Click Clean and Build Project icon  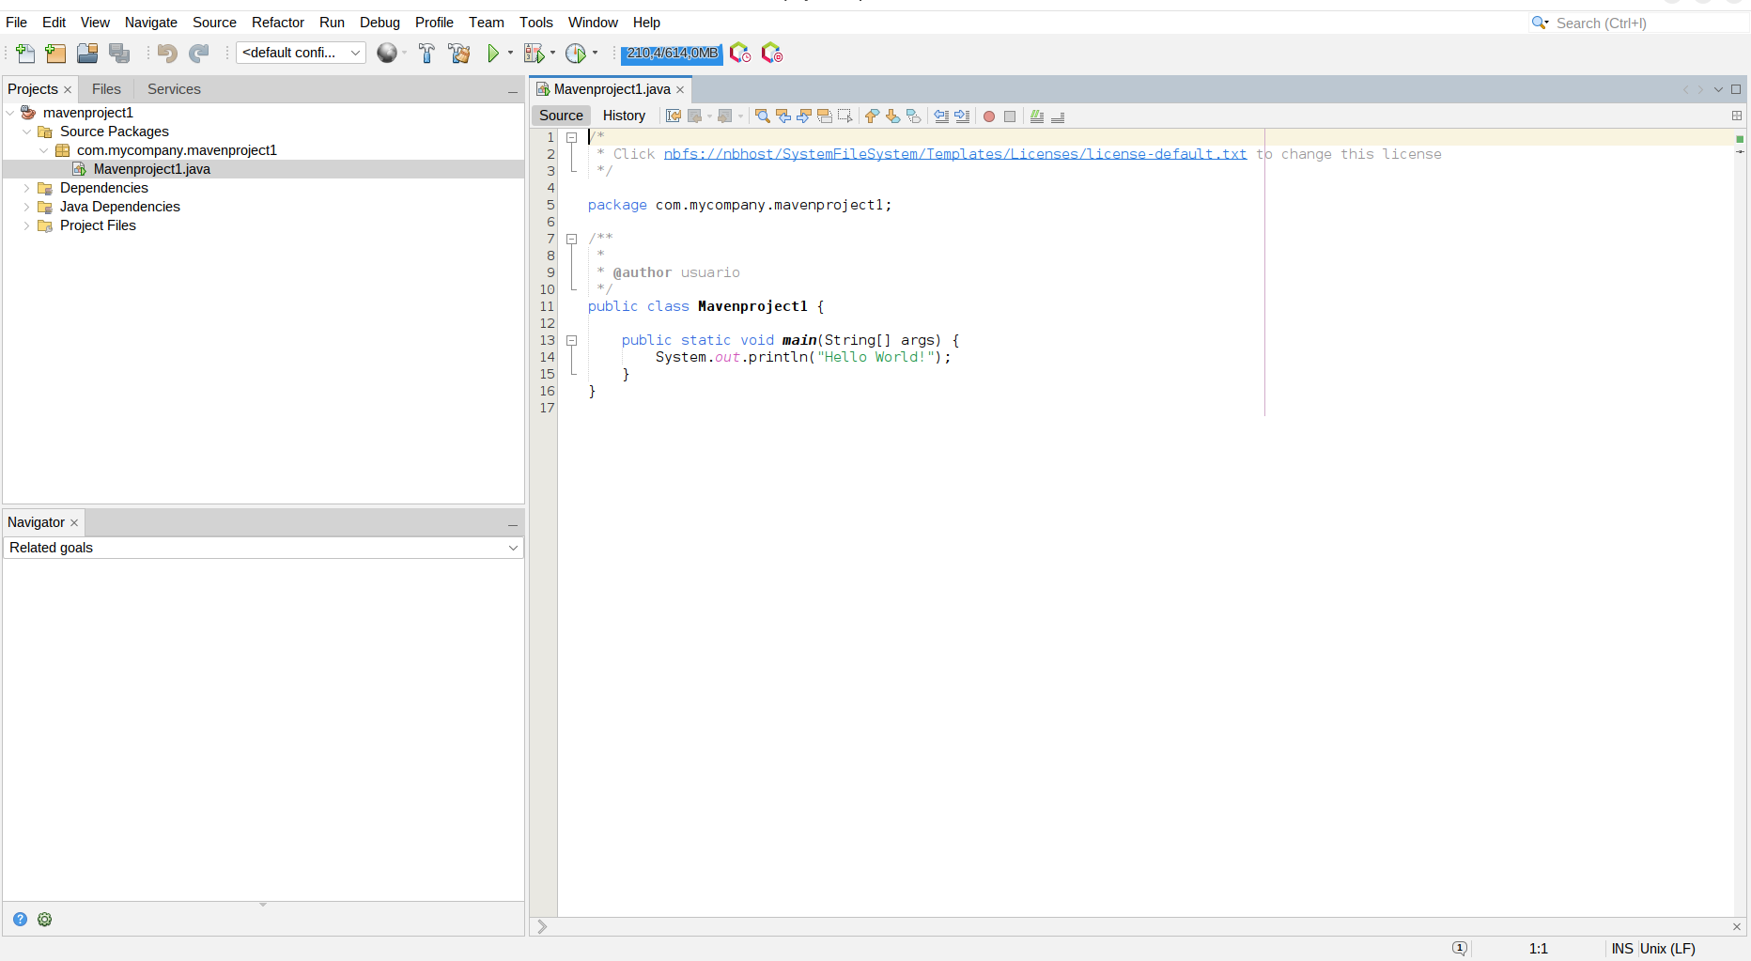click(x=459, y=54)
